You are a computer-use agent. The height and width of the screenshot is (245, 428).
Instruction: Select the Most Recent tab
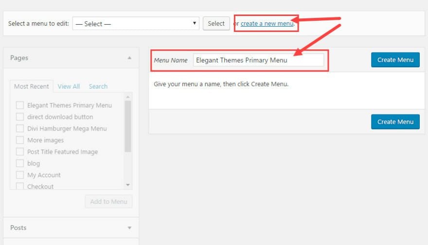point(32,86)
